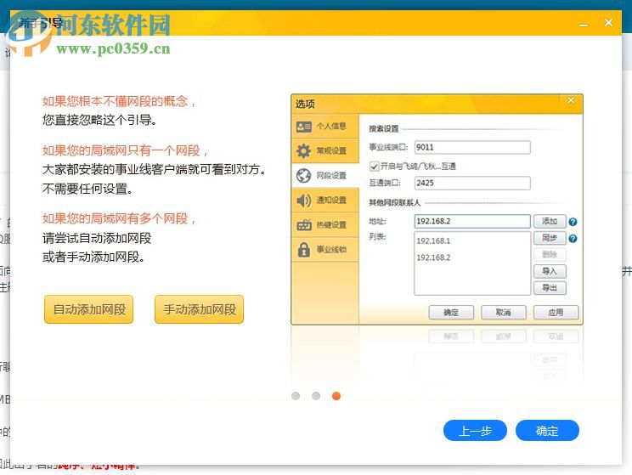Viewport: 632px width, 475px height.
Task: Click 确定 in the options dialog preview
Action: coord(451,312)
